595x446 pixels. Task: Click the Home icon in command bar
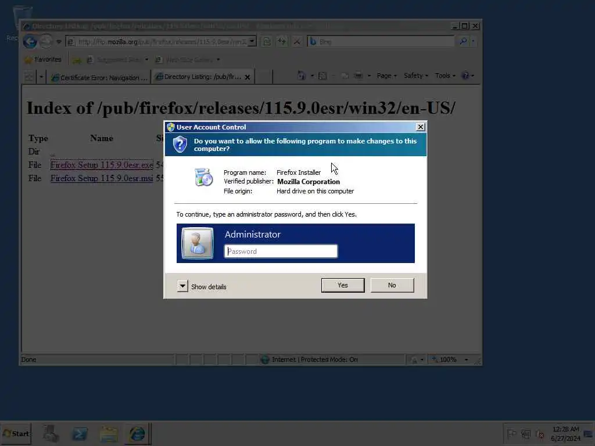(x=302, y=76)
